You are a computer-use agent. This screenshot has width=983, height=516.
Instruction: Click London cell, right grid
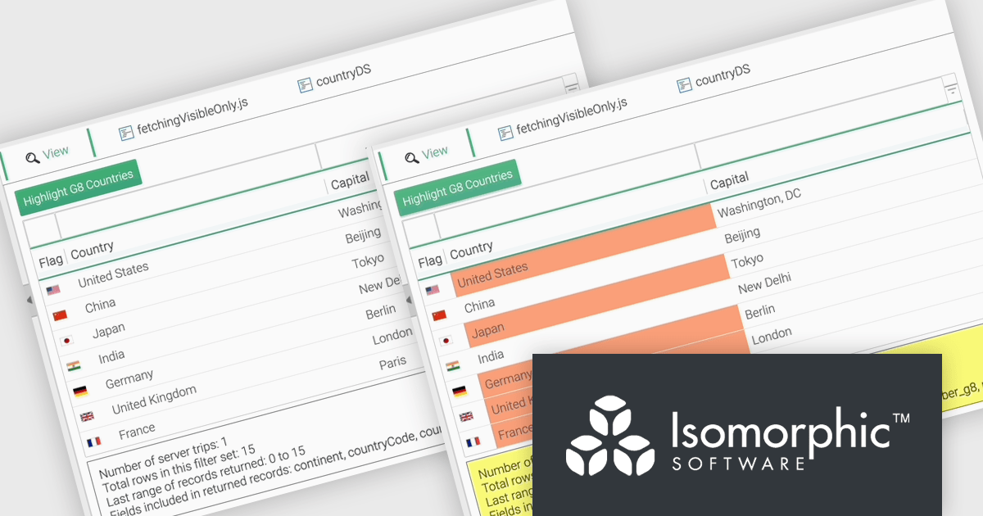pyautogui.click(x=772, y=336)
